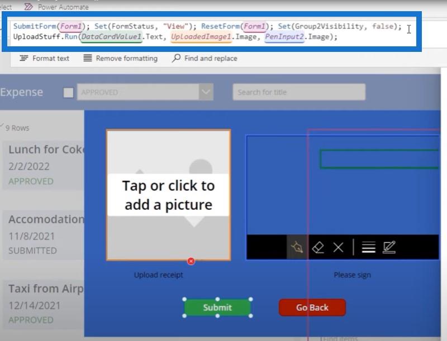Image resolution: width=447 pixels, height=341 pixels.
Task: Clear signature with the X icon
Action: click(x=339, y=247)
